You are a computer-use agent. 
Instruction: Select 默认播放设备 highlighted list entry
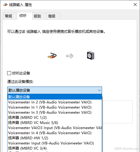point(55,97)
